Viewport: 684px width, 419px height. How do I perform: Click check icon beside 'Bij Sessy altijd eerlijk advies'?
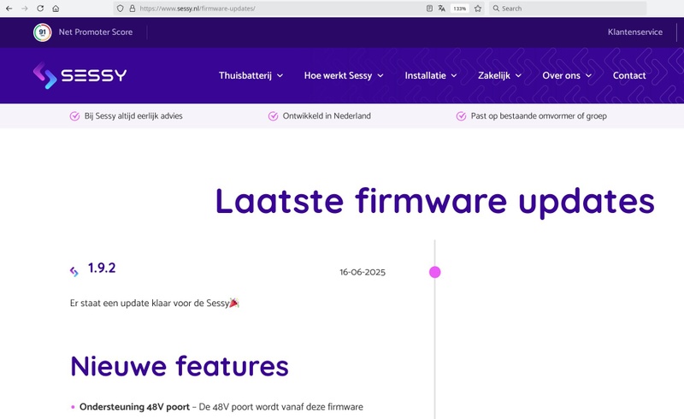74,116
